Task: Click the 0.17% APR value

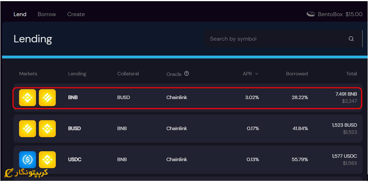Action: 253,129
